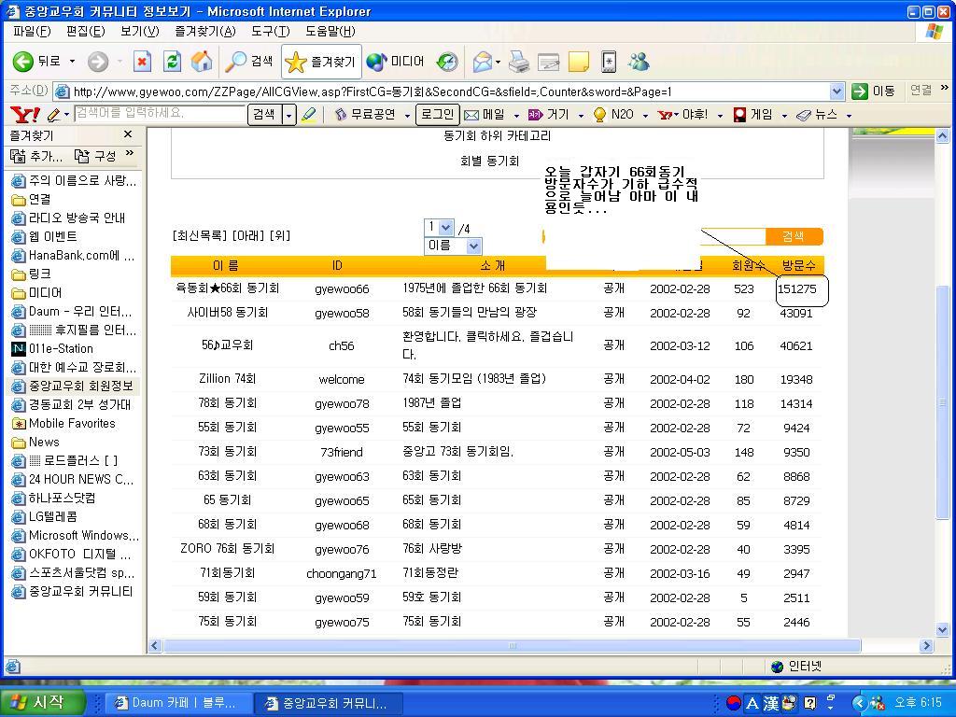Click the Messenger icon in toolbar
The width and height of the screenshot is (956, 717).
639,62
